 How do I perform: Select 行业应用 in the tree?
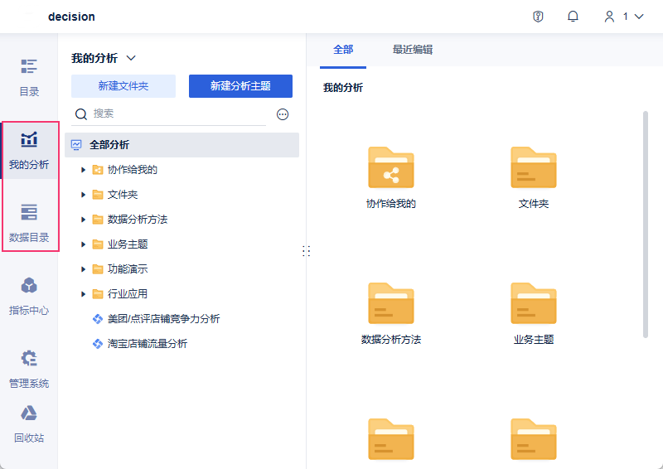[x=128, y=294]
